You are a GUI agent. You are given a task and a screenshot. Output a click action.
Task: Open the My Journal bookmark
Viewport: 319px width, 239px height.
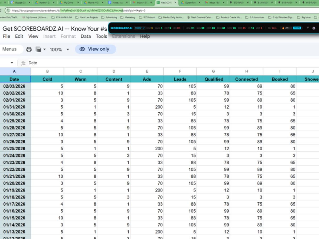click(x=35, y=18)
